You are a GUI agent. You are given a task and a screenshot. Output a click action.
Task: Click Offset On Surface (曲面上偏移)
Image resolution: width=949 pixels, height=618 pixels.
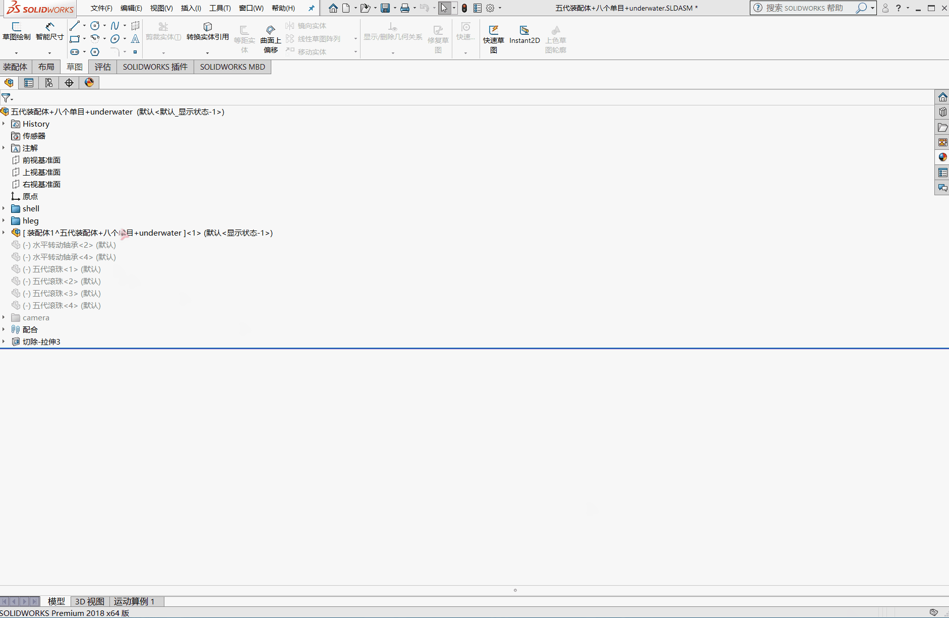[x=270, y=39]
